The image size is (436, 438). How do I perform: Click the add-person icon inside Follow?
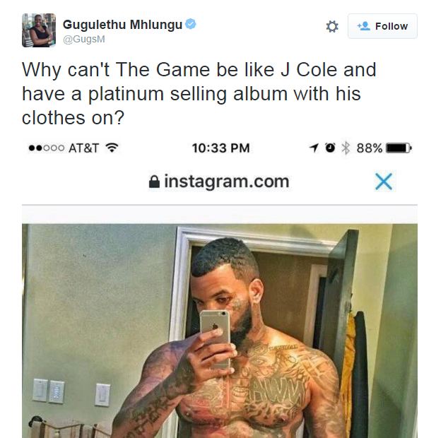pyautogui.click(x=364, y=26)
